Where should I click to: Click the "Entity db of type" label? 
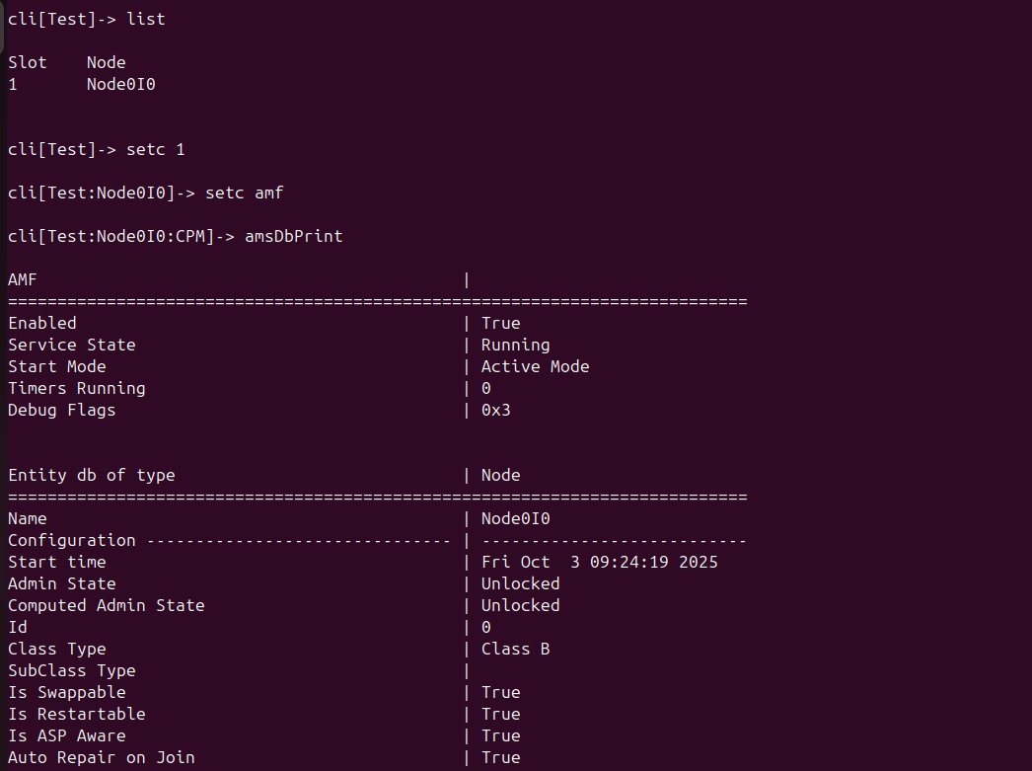pos(91,475)
